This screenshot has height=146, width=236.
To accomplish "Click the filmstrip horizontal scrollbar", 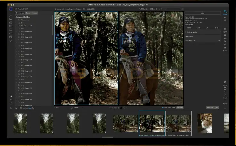I will click(x=107, y=137).
